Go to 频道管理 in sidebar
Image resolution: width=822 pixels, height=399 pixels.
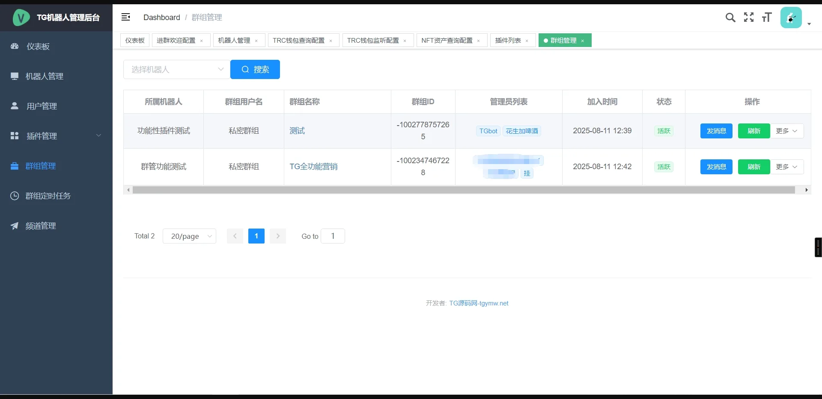click(41, 226)
